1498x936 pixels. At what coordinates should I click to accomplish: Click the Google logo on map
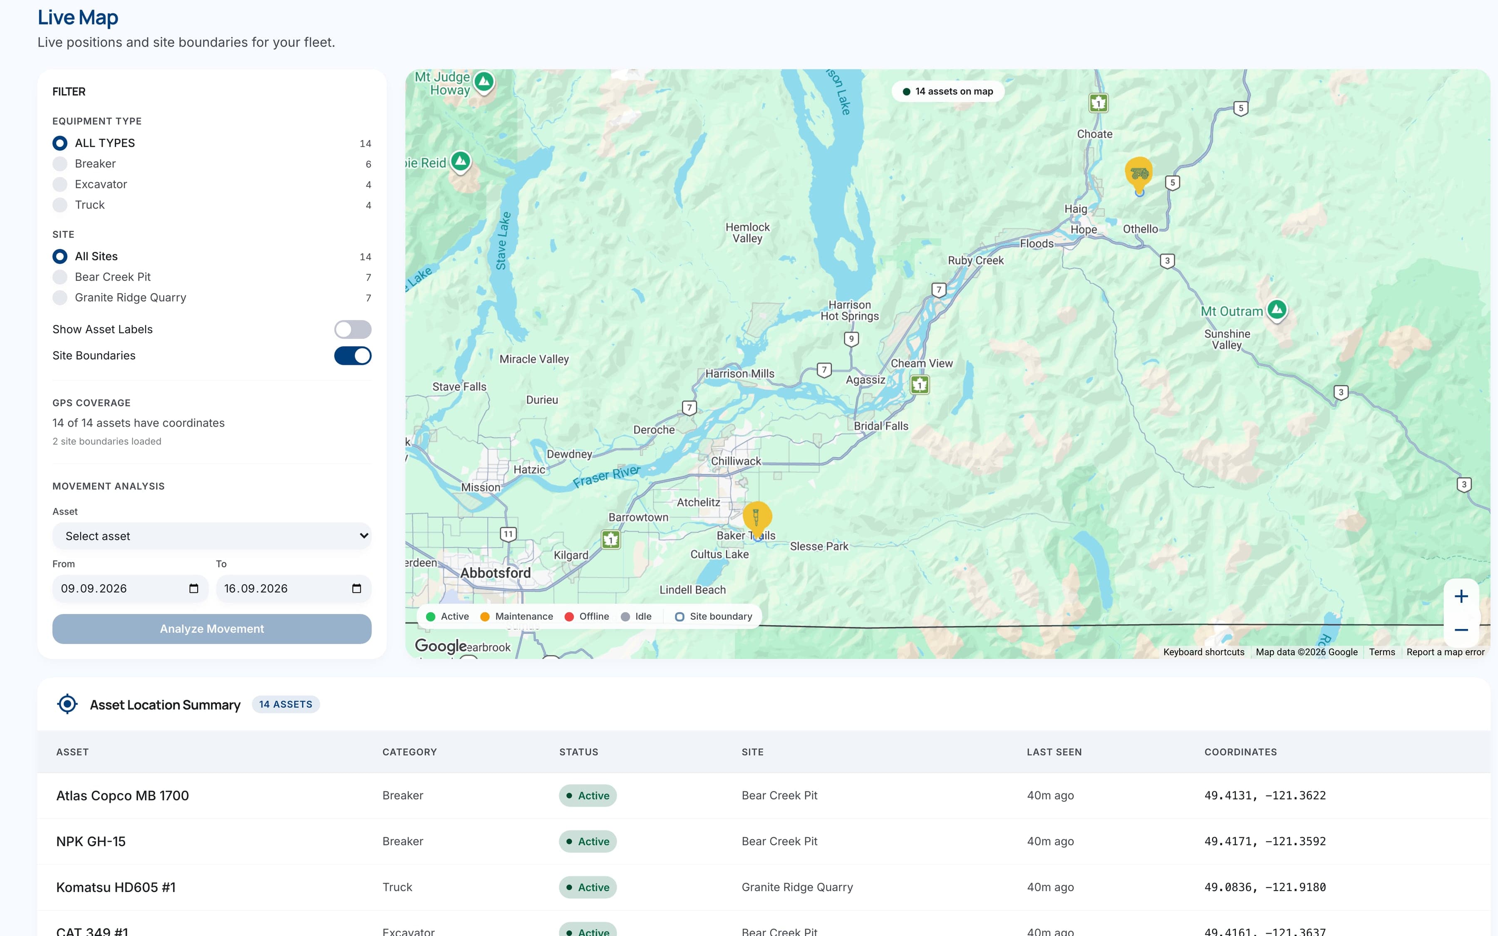[x=440, y=646]
